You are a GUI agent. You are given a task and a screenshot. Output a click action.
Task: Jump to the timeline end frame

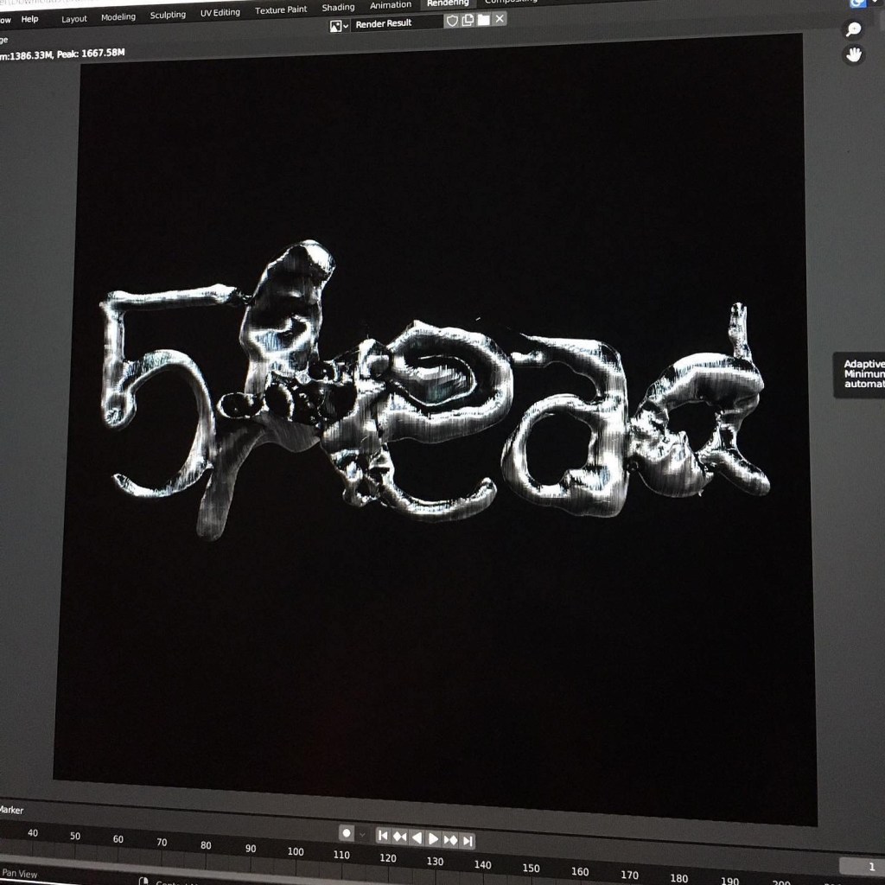point(467,840)
